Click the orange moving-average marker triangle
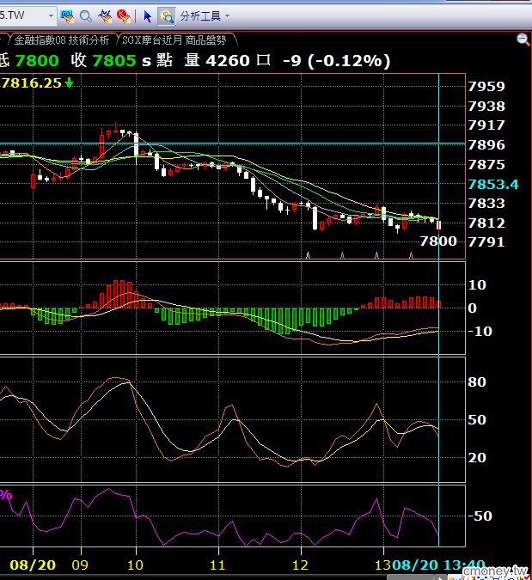 pos(411,255)
